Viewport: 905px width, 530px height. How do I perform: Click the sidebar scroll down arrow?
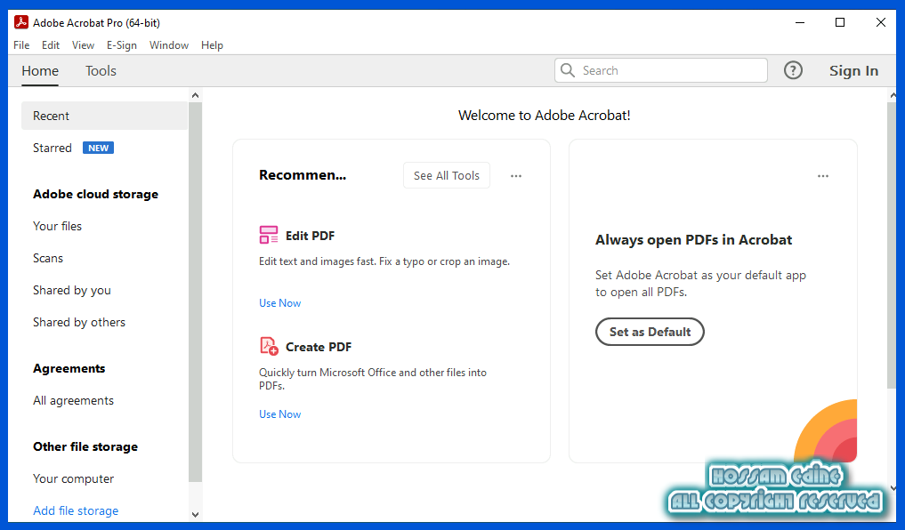point(195,514)
